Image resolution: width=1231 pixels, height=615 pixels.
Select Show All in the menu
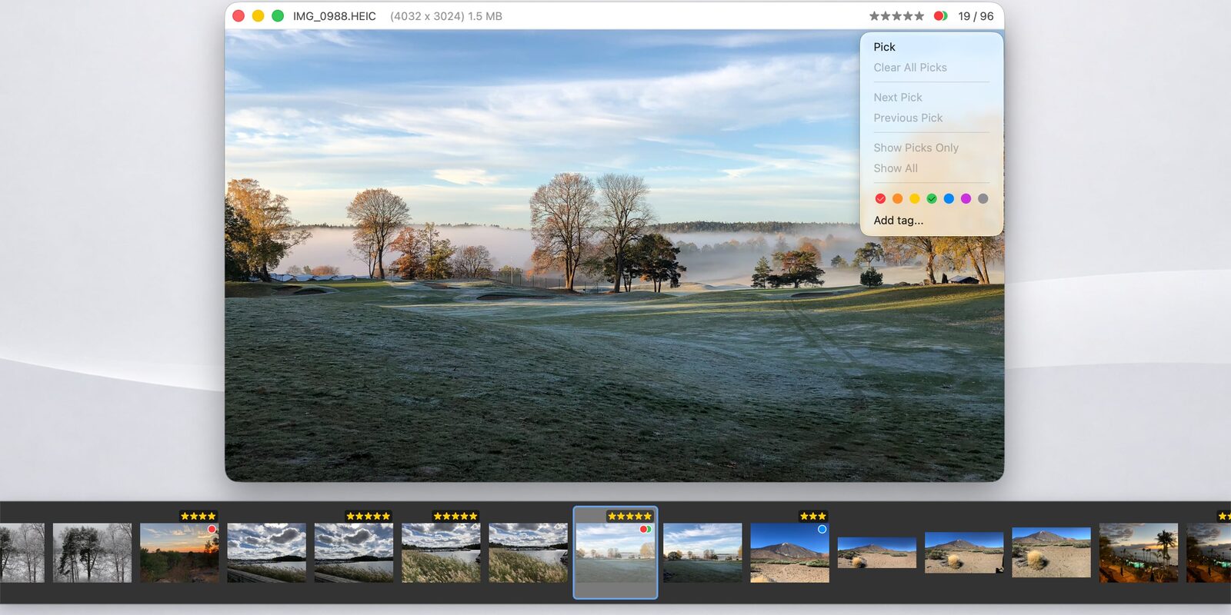click(896, 168)
